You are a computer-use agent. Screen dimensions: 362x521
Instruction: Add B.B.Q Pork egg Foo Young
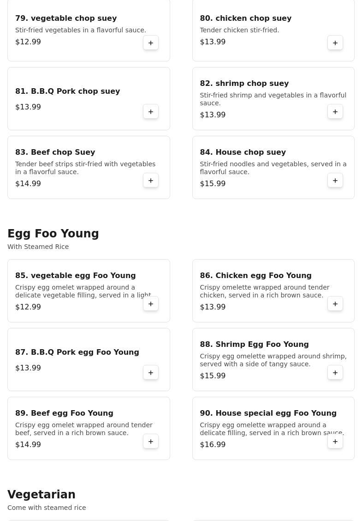(x=151, y=373)
